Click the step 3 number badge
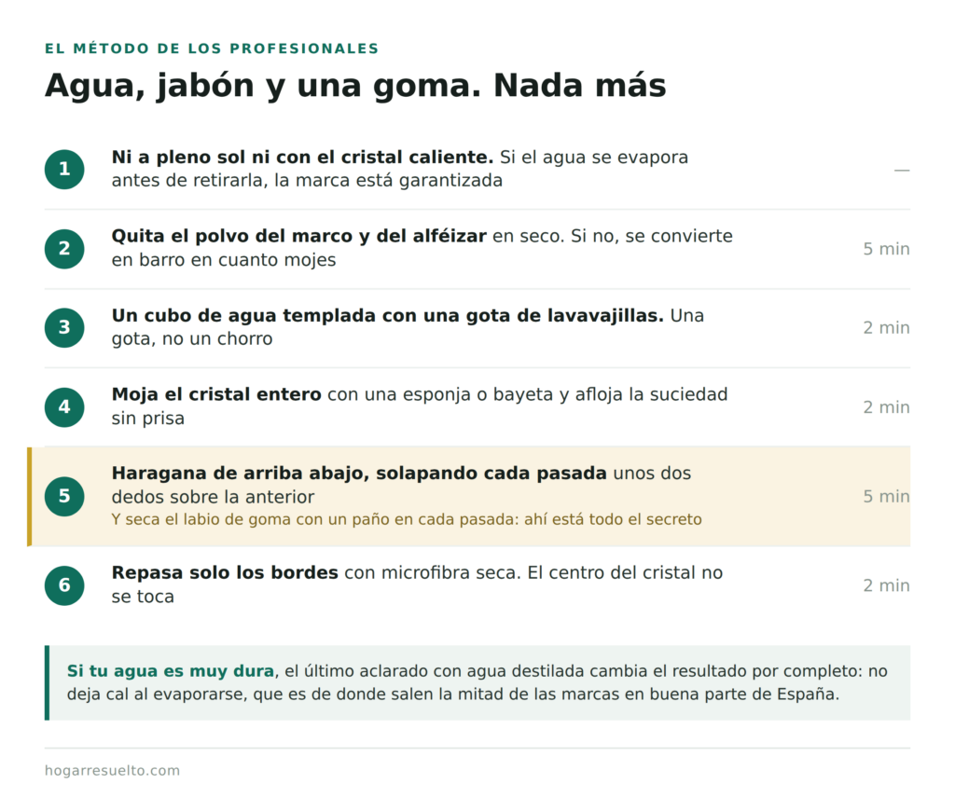 click(x=64, y=327)
